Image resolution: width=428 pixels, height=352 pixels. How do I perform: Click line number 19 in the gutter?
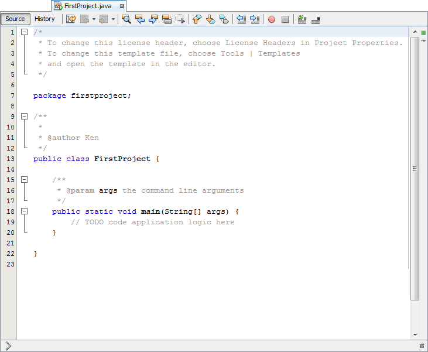click(11, 222)
